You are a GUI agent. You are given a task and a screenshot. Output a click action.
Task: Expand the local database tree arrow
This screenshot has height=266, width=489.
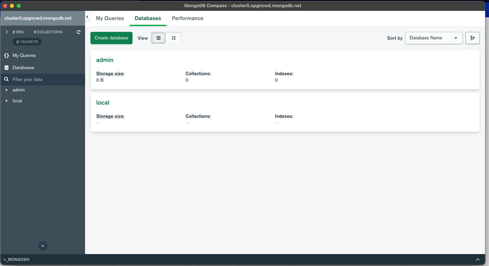point(7,101)
